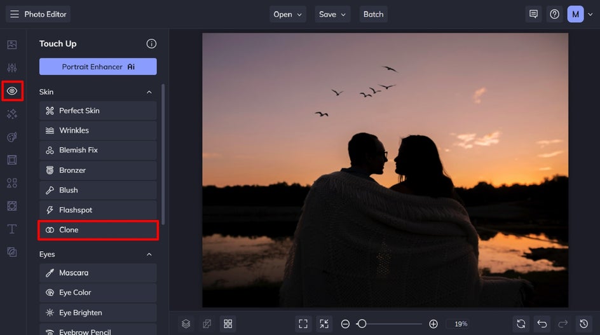Collapse the Eyes section
Image resolution: width=600 pixels, height=335 pixels.
149,254
